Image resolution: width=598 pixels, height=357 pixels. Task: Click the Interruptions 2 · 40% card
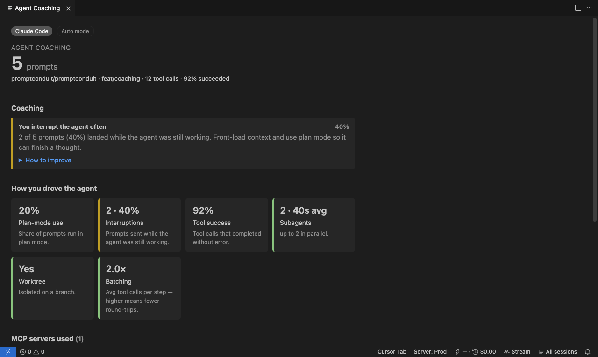pyautogui.click(x=139, y=225)
